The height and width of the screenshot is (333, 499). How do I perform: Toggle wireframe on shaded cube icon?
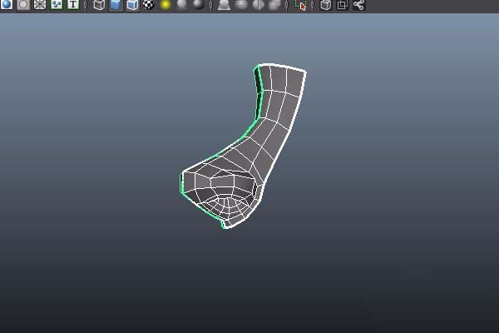coord(132,4)
